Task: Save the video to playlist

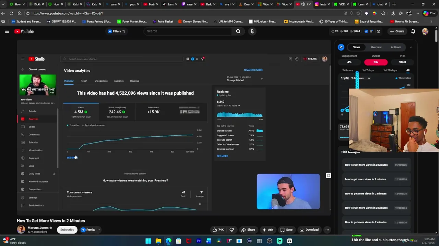Action: coord(286,230)
